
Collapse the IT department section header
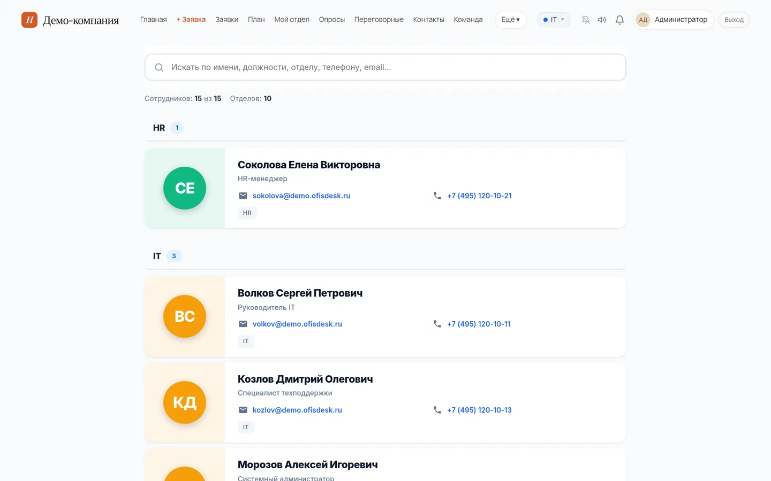tap(385, 257)
